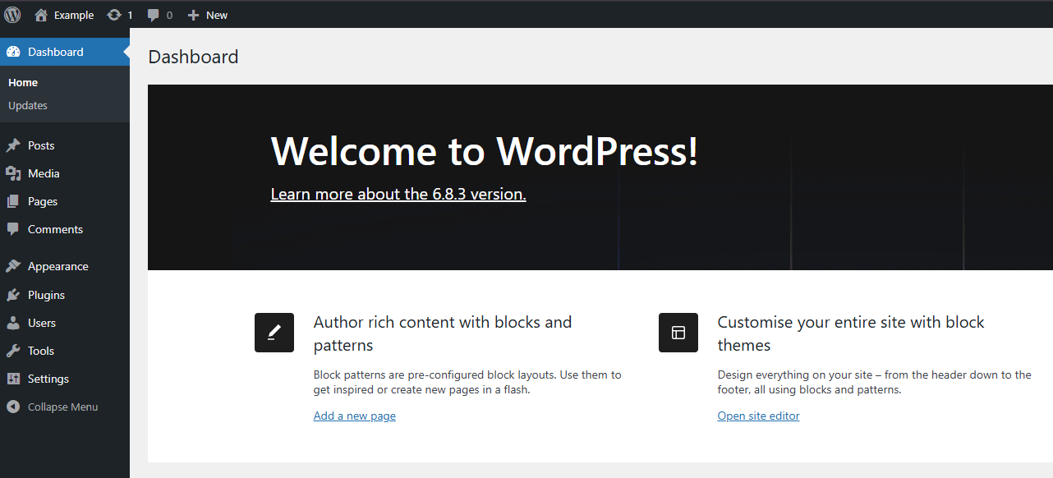Viewport: 1053px width, 478px height.
Task: Open the updates circular-arrows icon
Action: (114, 15)
